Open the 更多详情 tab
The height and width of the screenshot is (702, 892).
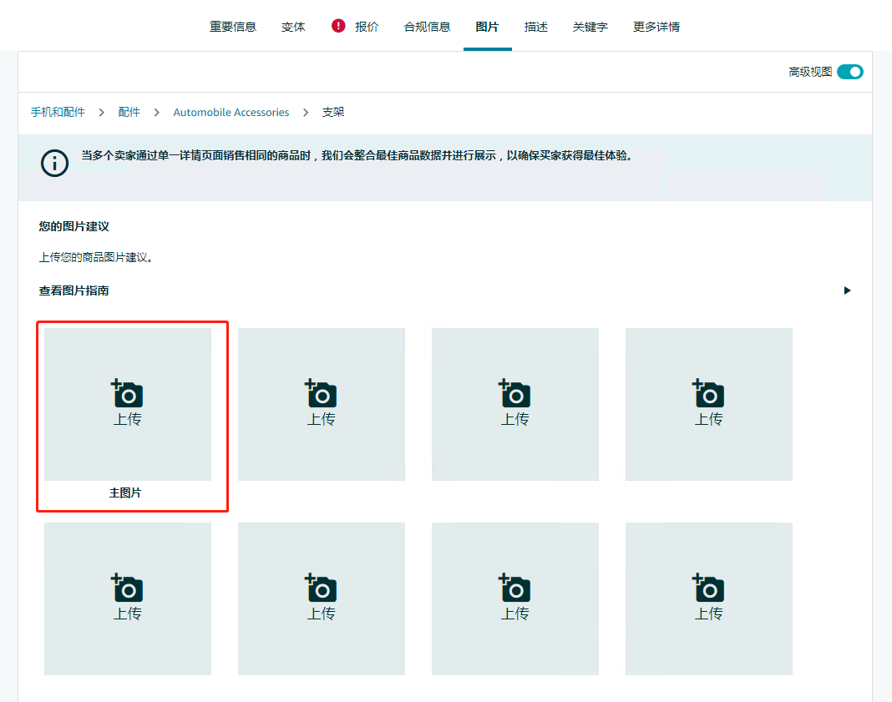(656, 27)
